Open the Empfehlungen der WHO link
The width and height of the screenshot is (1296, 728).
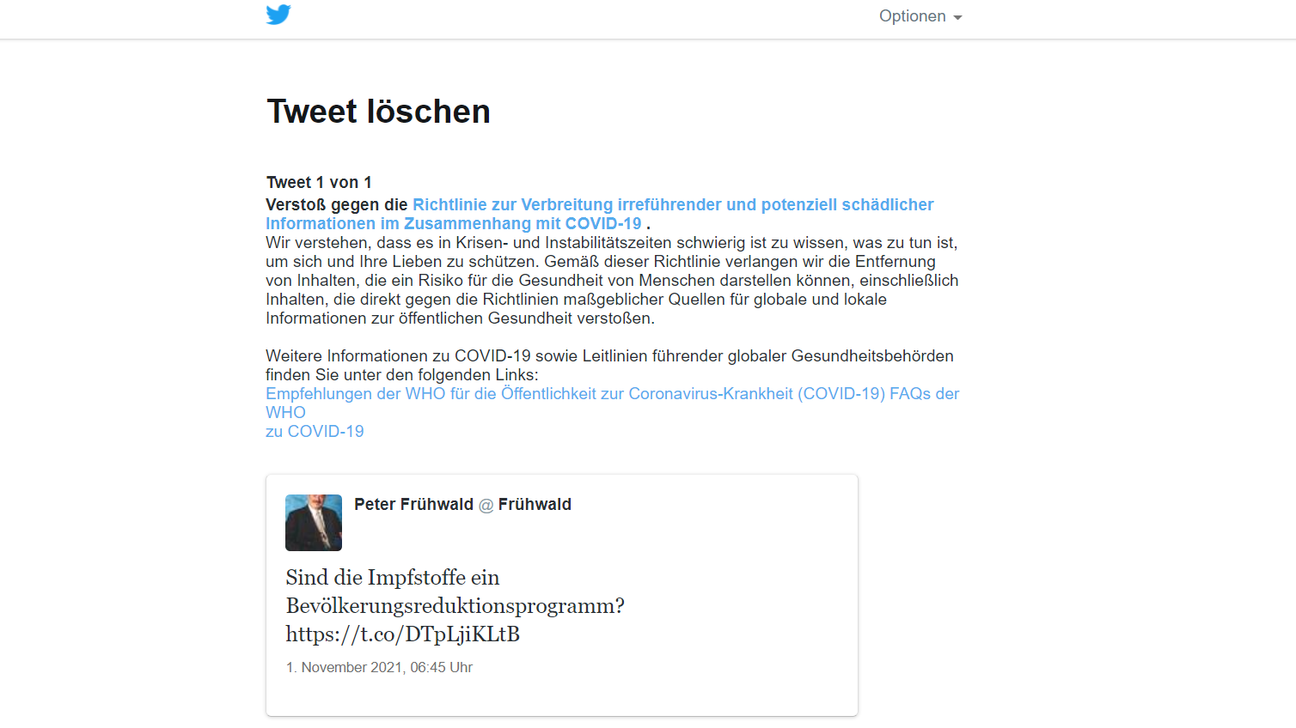pos(576,393)
